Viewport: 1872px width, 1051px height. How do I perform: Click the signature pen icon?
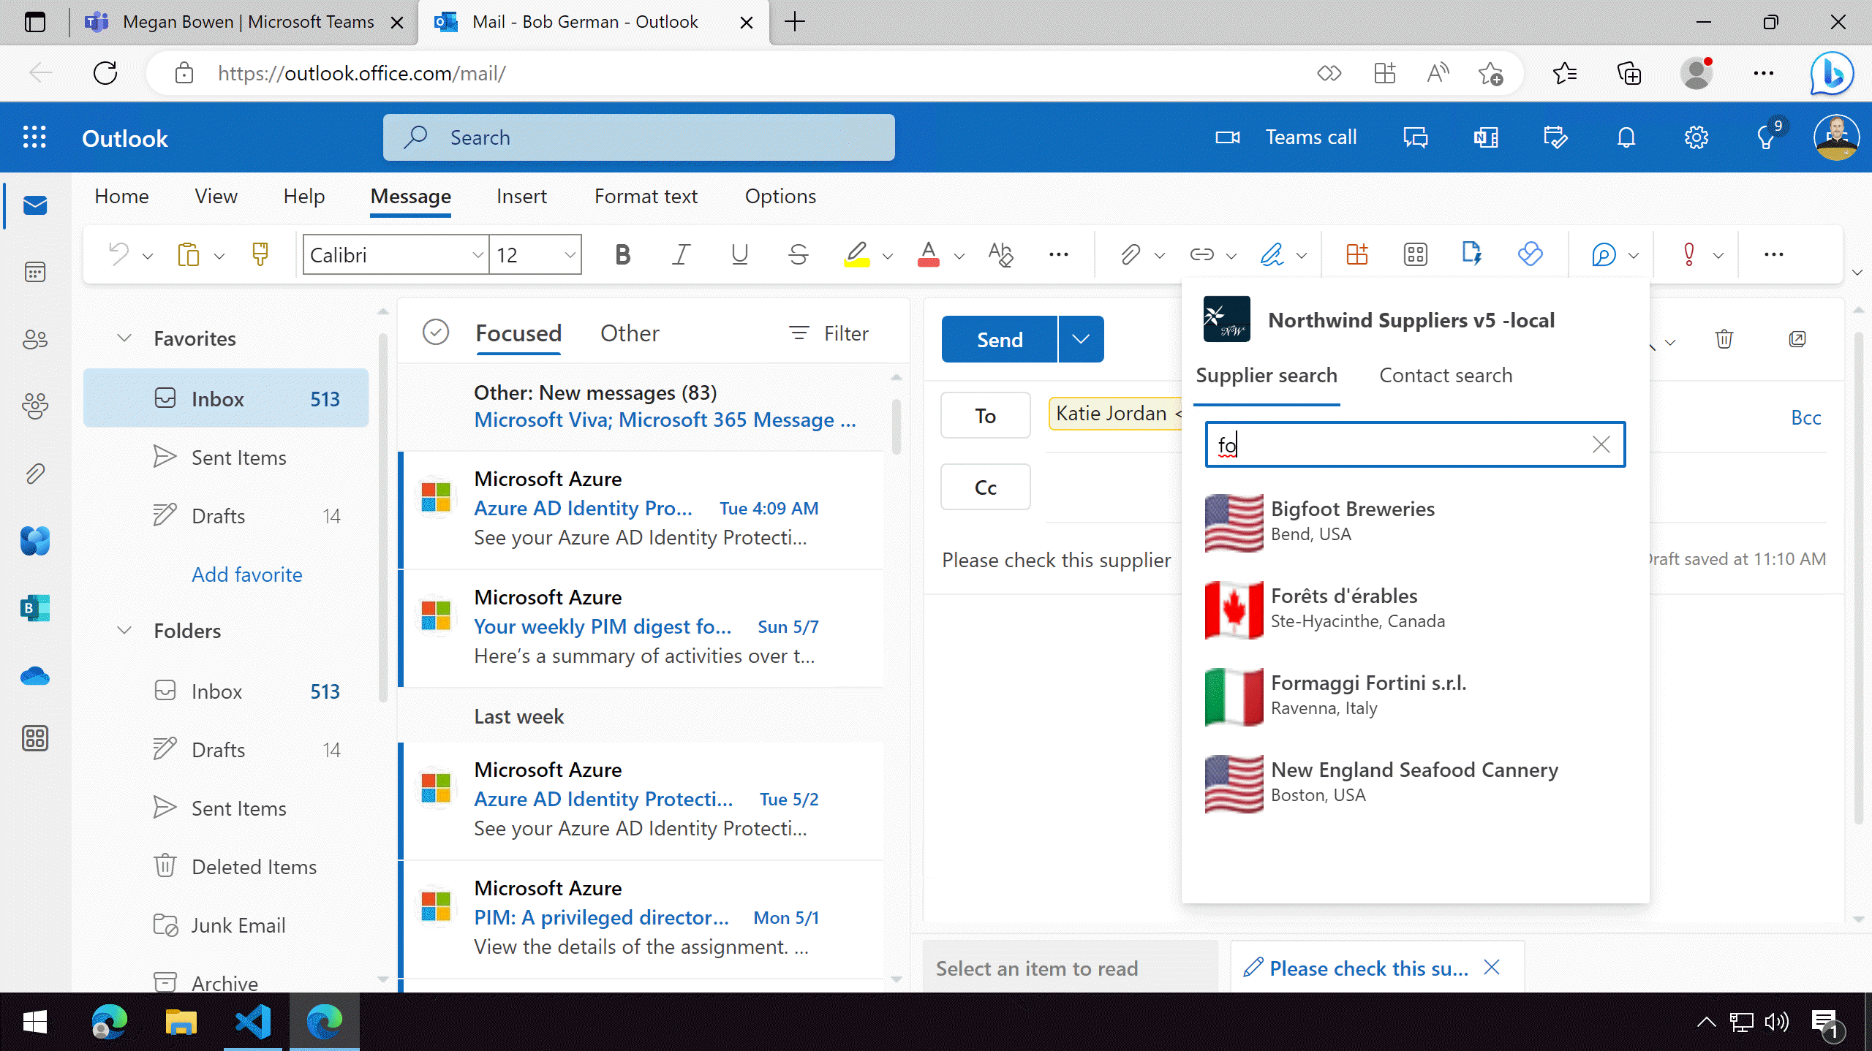[1272, 254]
